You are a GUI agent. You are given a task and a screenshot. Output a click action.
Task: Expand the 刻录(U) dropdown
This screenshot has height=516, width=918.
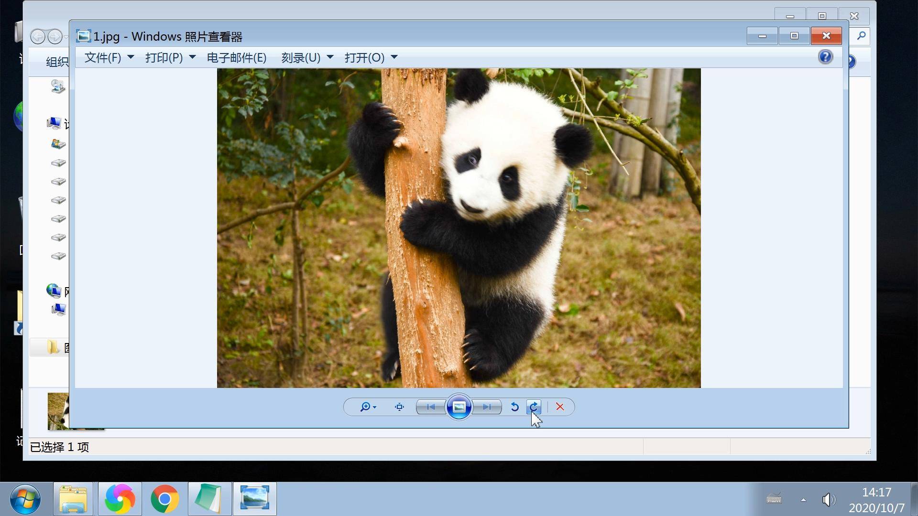pos(306,58)
